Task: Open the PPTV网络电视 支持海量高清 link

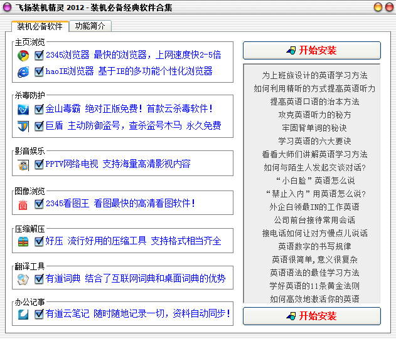Action: tap(118, 164)
